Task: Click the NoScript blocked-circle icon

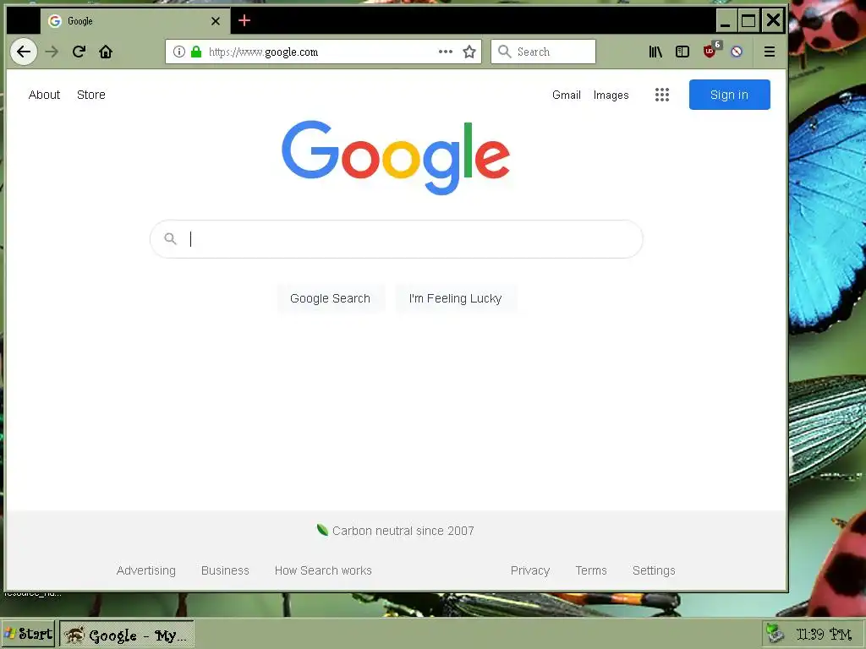Action: [737, 52]
